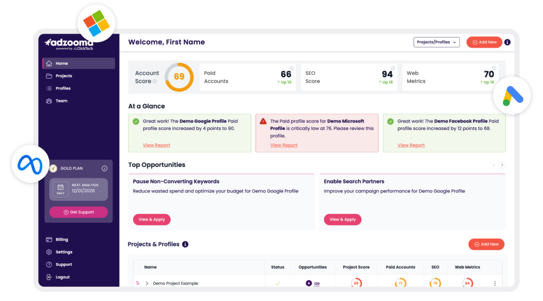The image size is (543, 301).
Task: Open the three-dot menu for Demo Project Example
Action: (495, 284)
